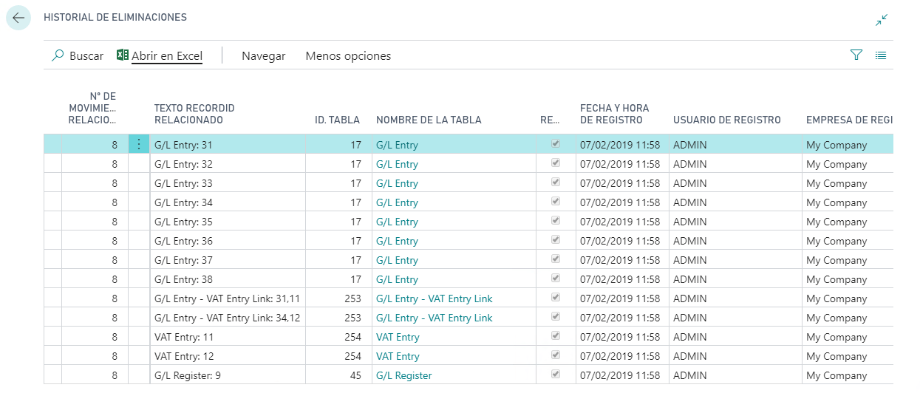This screenshot has height=396, width=920.
Task: Open G/L Entry - VAT Entry Link: 31,11 link
Action: click(x=434, y=298)
